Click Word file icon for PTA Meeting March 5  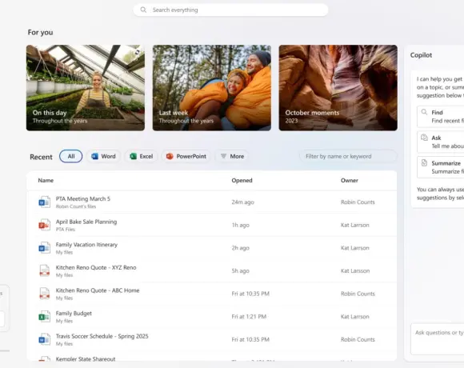coord(44,202)
